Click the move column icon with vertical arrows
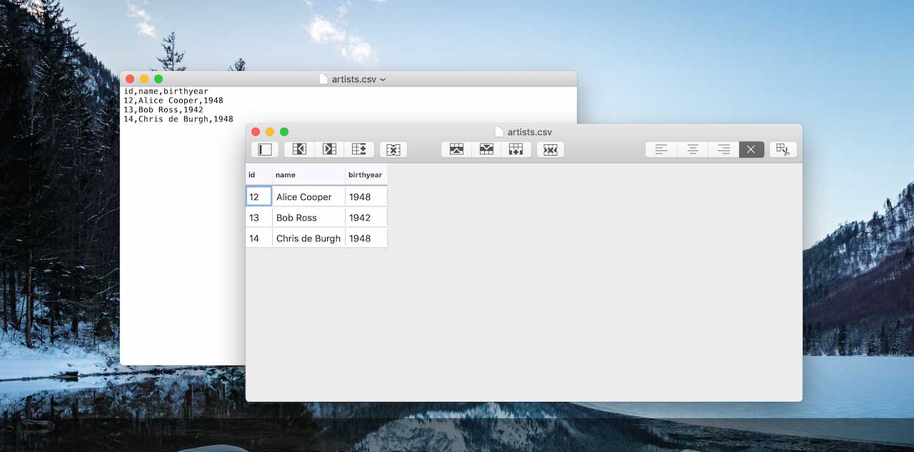The width and height of the screenshot is (914, 452). [359, 149]
